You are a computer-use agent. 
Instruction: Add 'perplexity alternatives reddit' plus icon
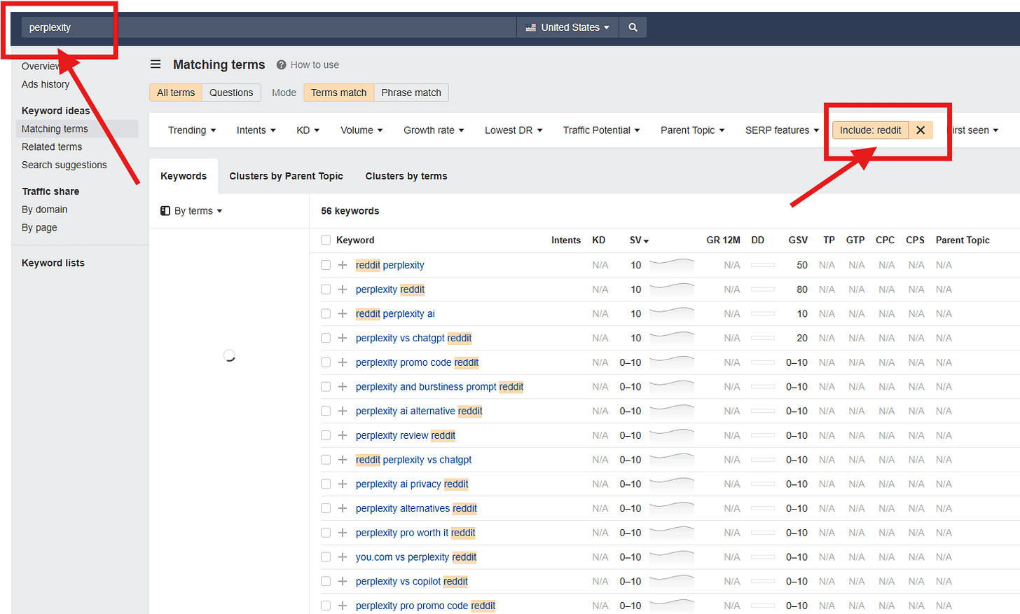click(343, 508)
